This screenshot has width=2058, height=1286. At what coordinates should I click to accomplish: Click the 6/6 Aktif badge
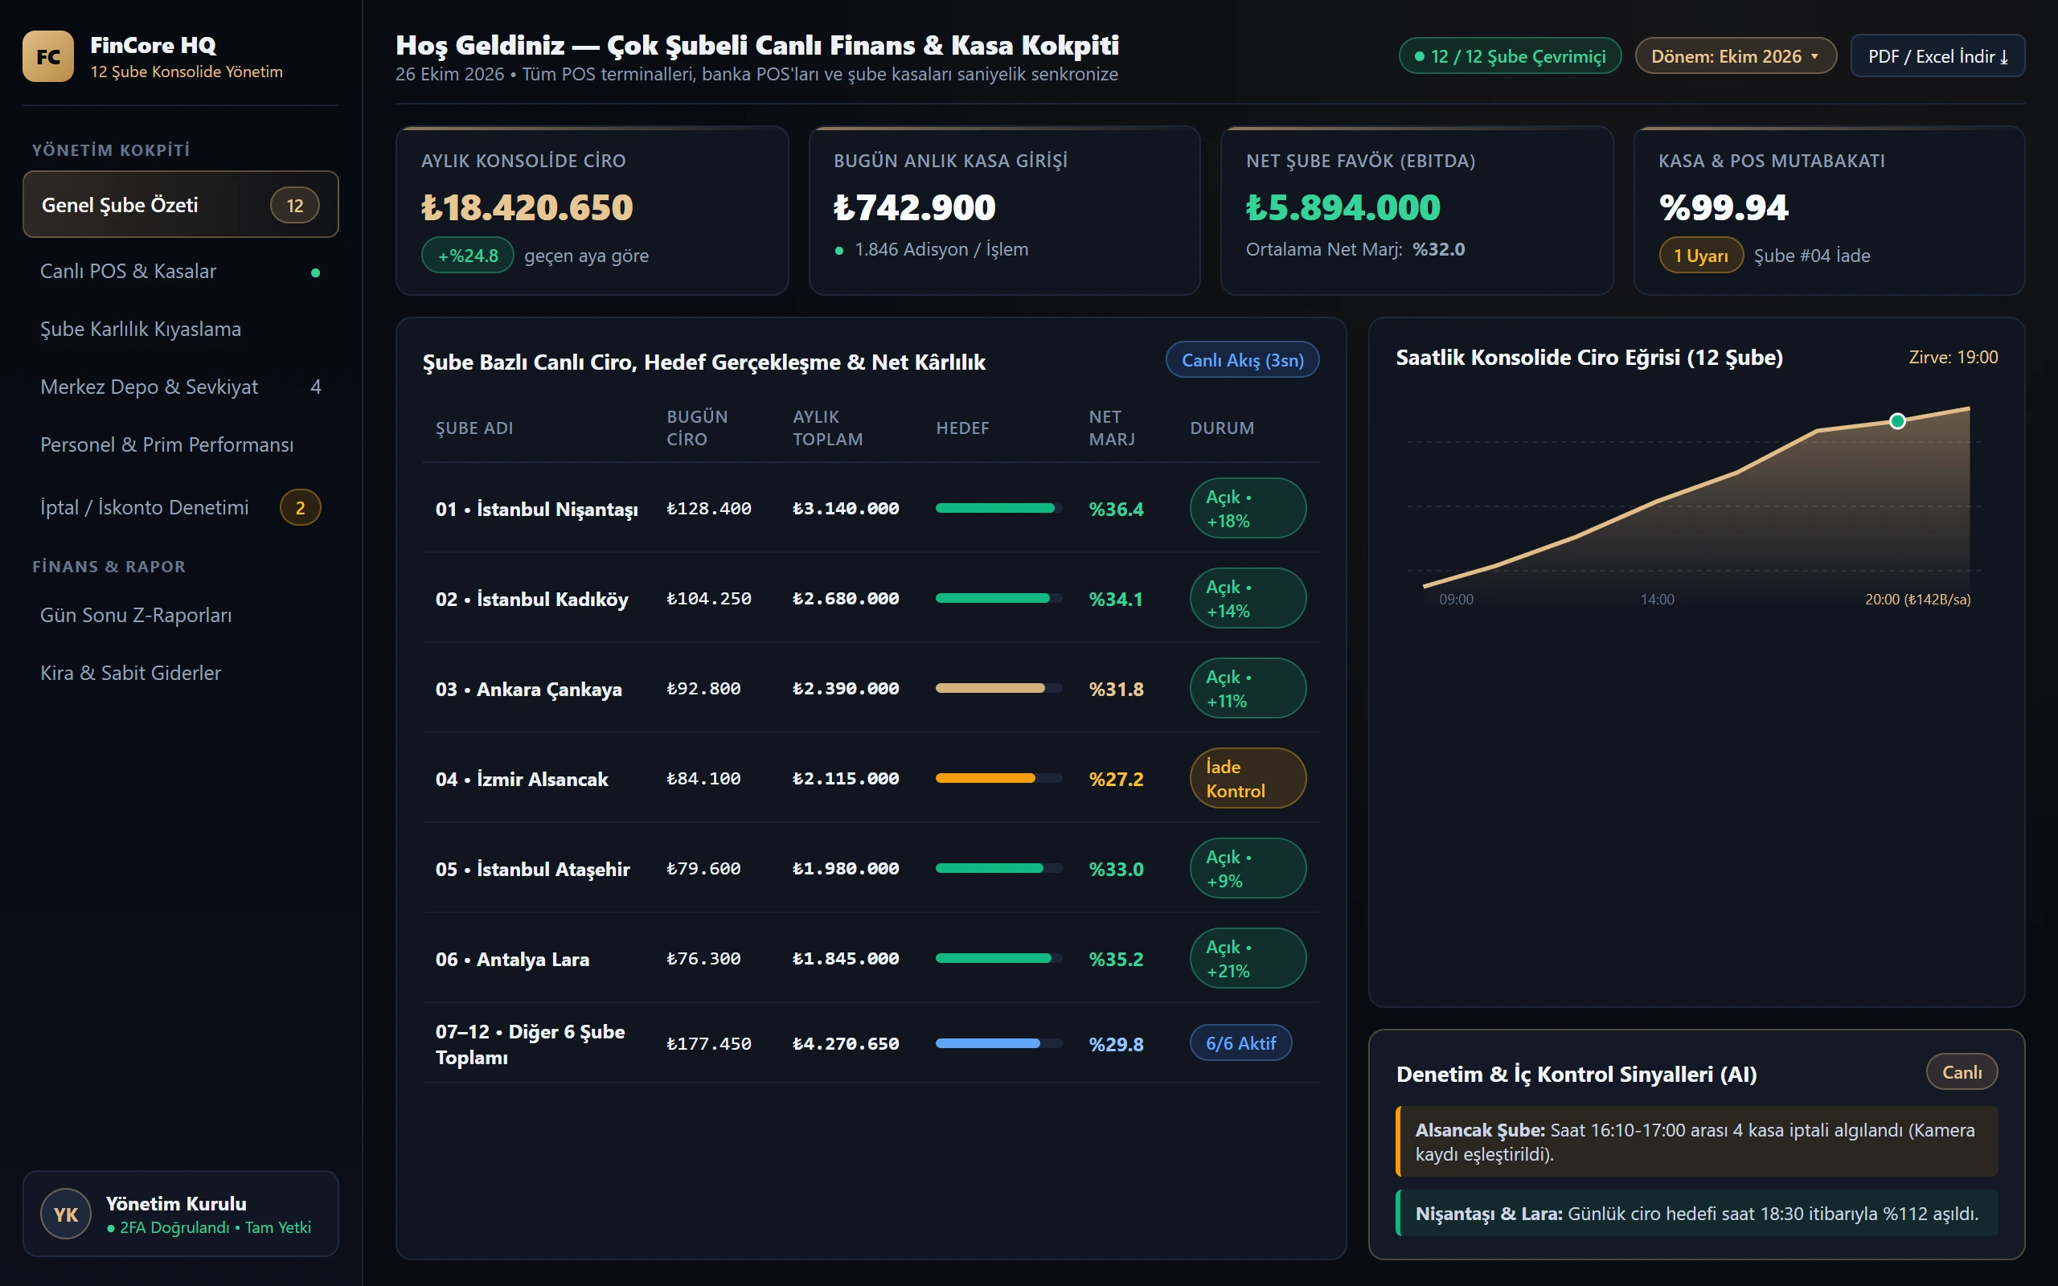click(1240, 1042)
